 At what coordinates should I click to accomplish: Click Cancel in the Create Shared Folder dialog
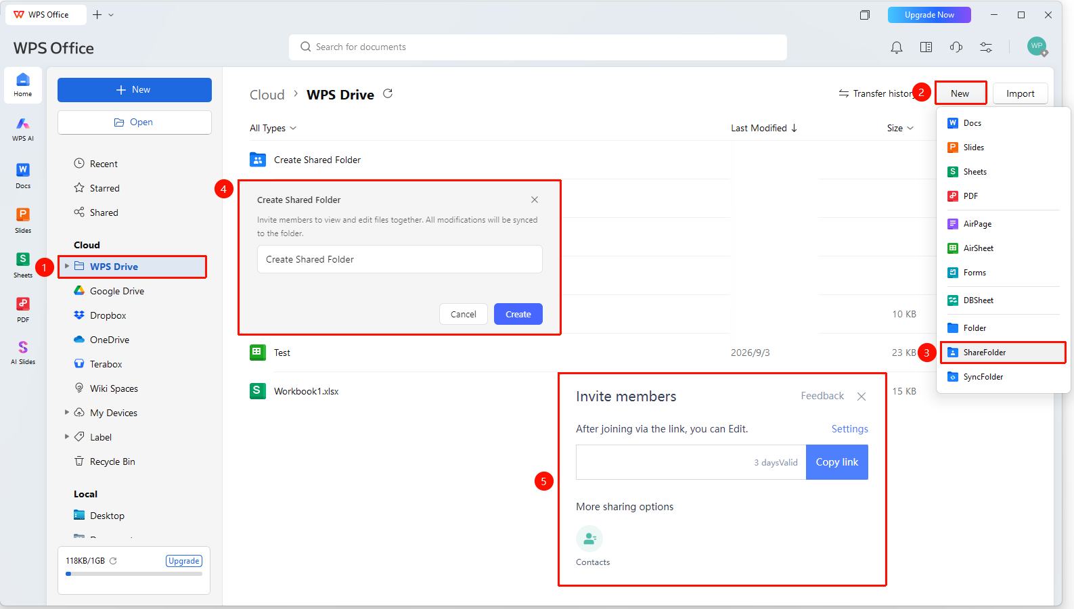pyautogui.click(x=464, y=314)
